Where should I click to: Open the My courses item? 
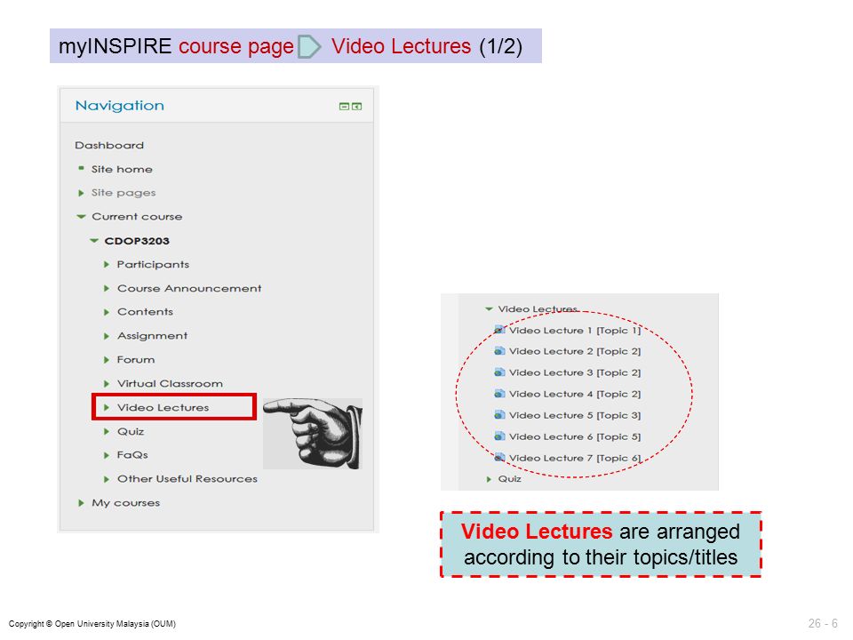[x=125, y=503]
